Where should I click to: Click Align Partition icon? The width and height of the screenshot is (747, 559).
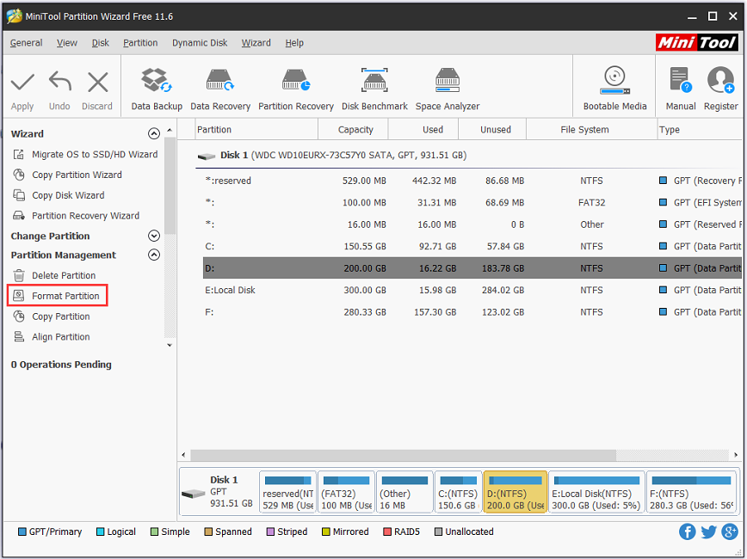[19, 336]
